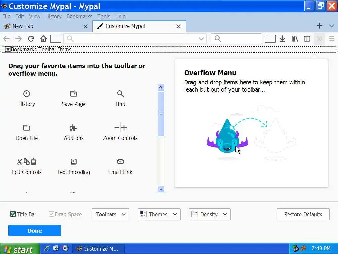
Task: Open the History menu
Action: point(53,17)
